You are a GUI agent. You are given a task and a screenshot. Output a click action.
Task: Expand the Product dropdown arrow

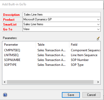click(98, 19)
